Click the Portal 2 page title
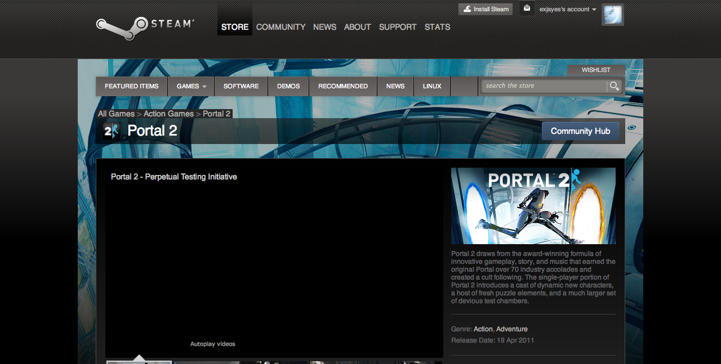Screen dimensions: 721x364 point(152,131)
